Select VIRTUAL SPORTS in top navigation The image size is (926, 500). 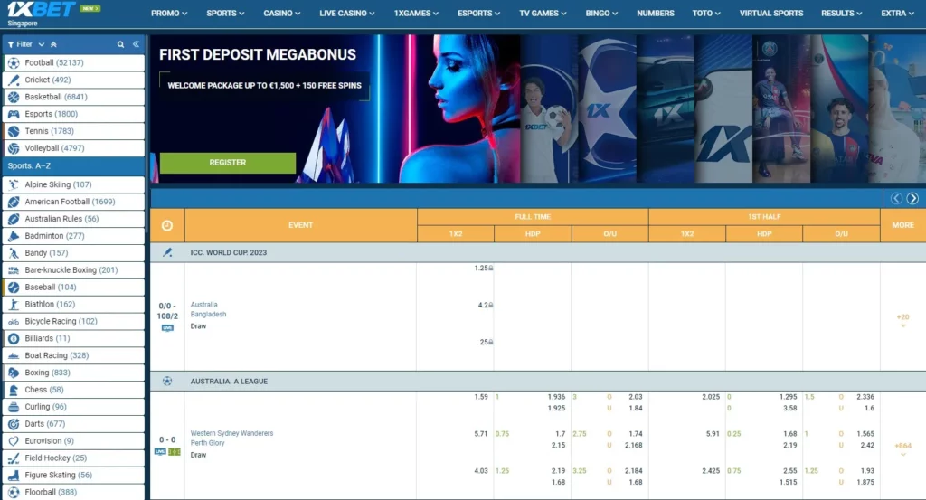770,13
